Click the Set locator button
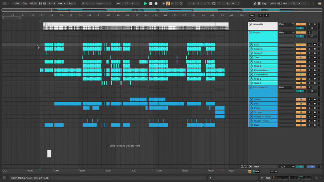The image size is (324, 182). [252, 15]
